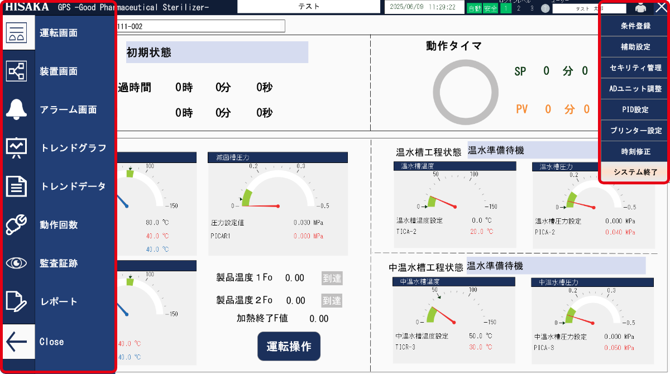Click システム終了 to exit system
Screen dimensions: 670x374
point(635,172)
